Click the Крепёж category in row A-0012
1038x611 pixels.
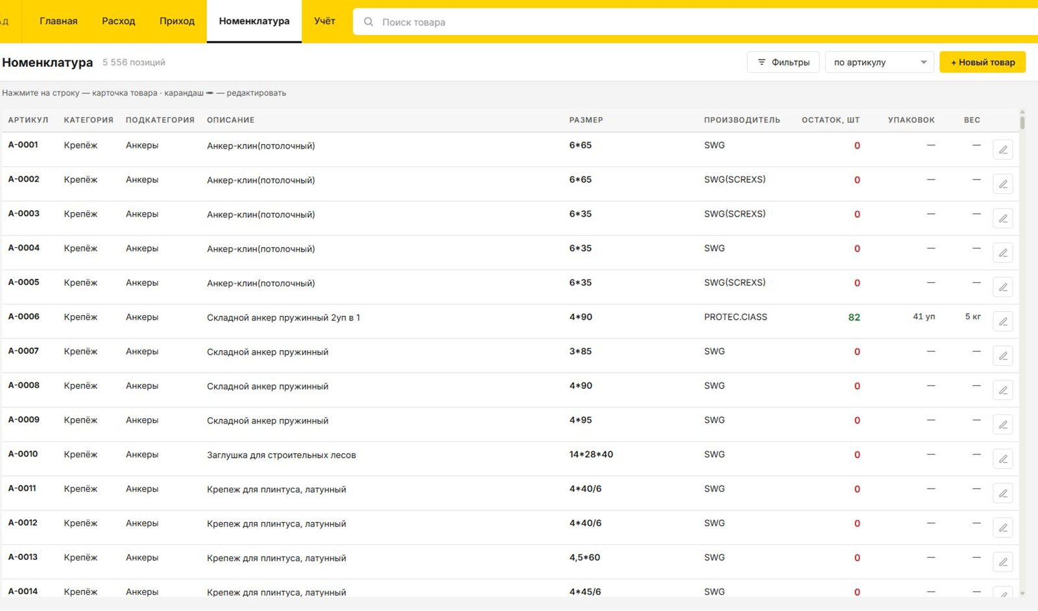point(80,523)
